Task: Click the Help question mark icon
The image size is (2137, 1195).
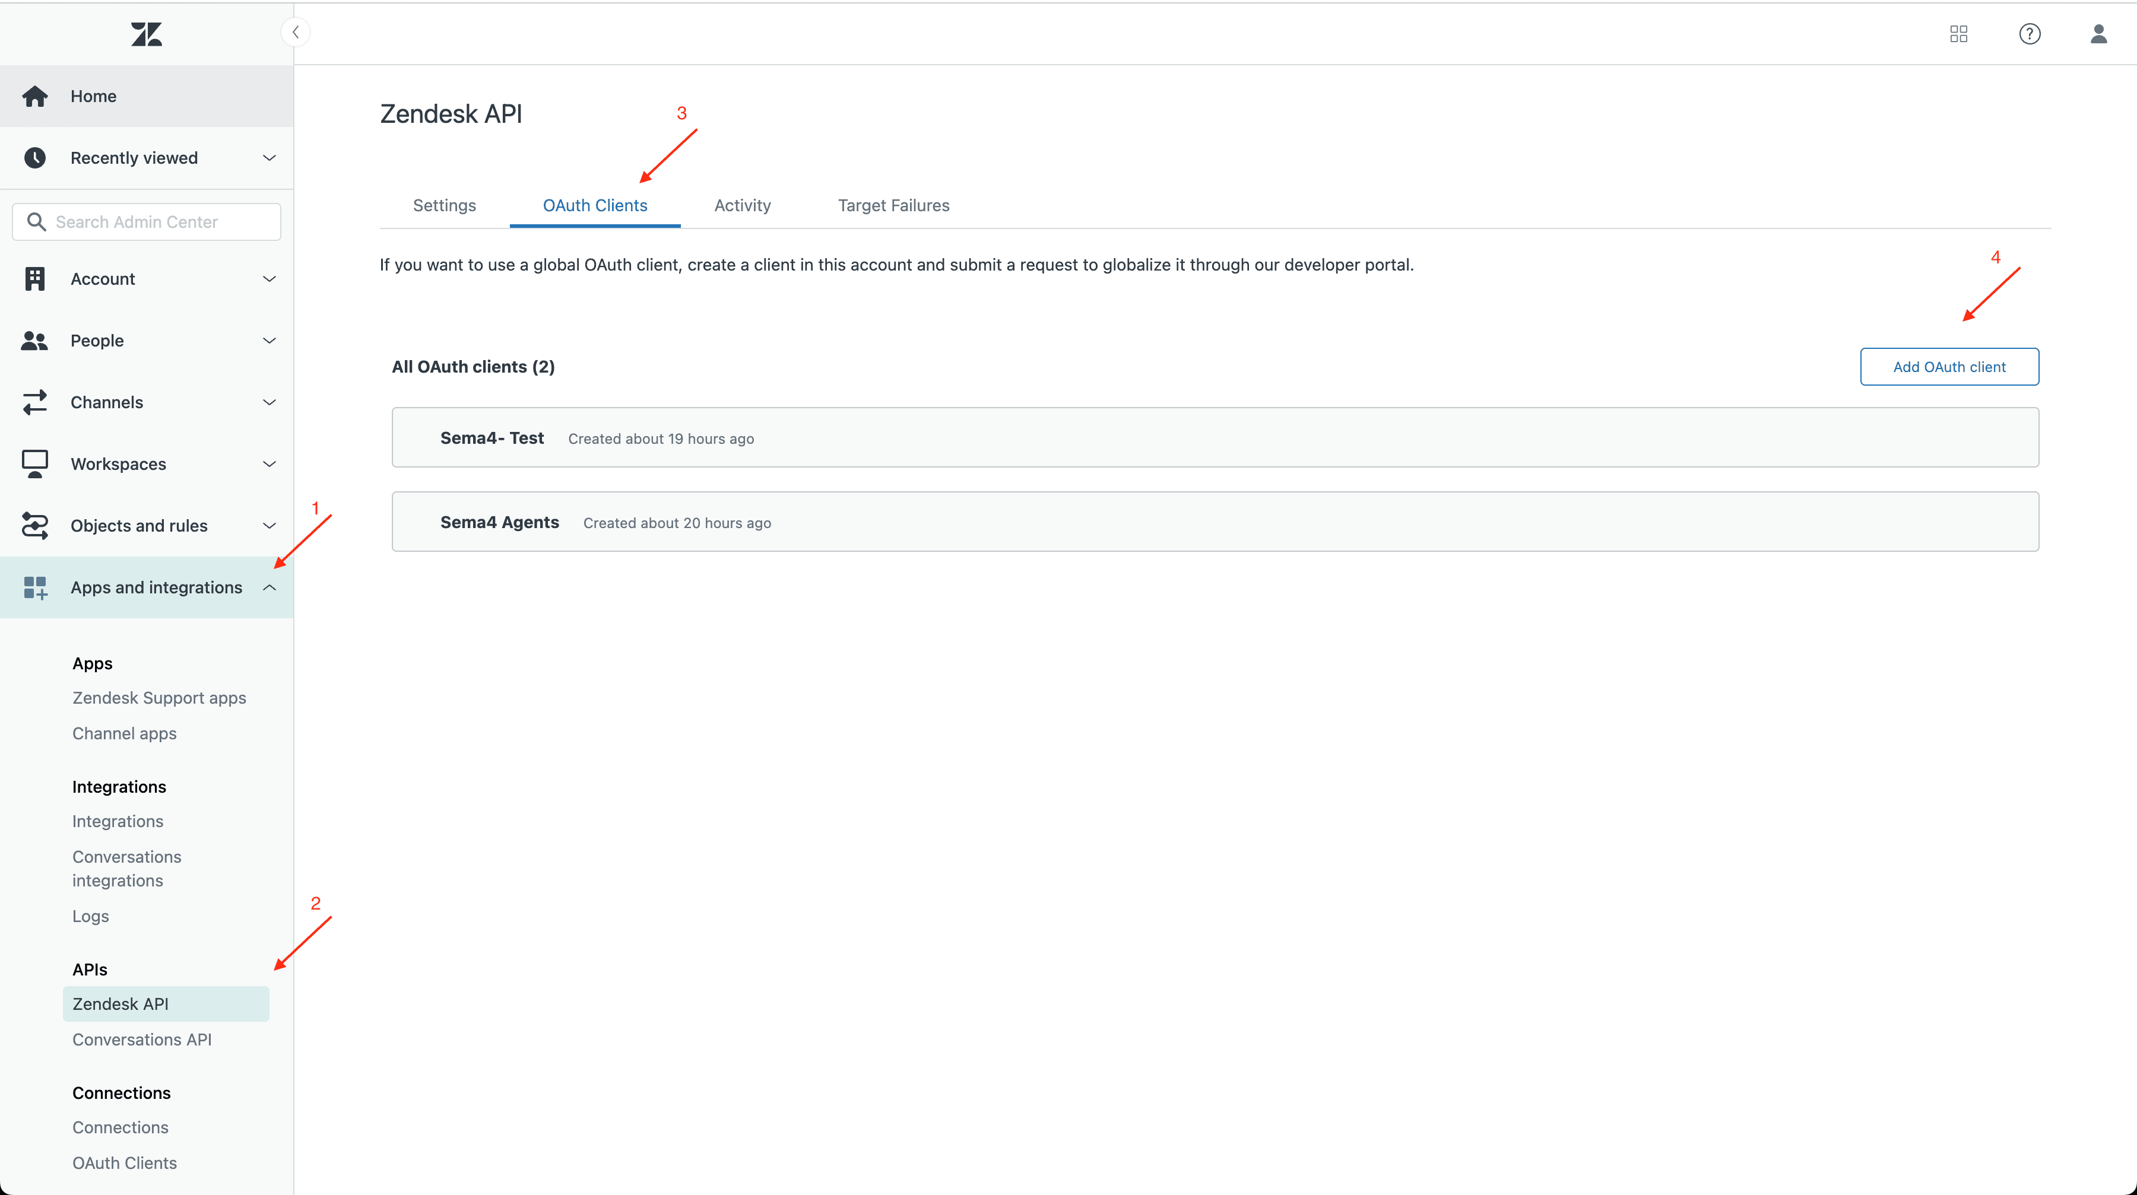Action: [x=2029, y=34]
